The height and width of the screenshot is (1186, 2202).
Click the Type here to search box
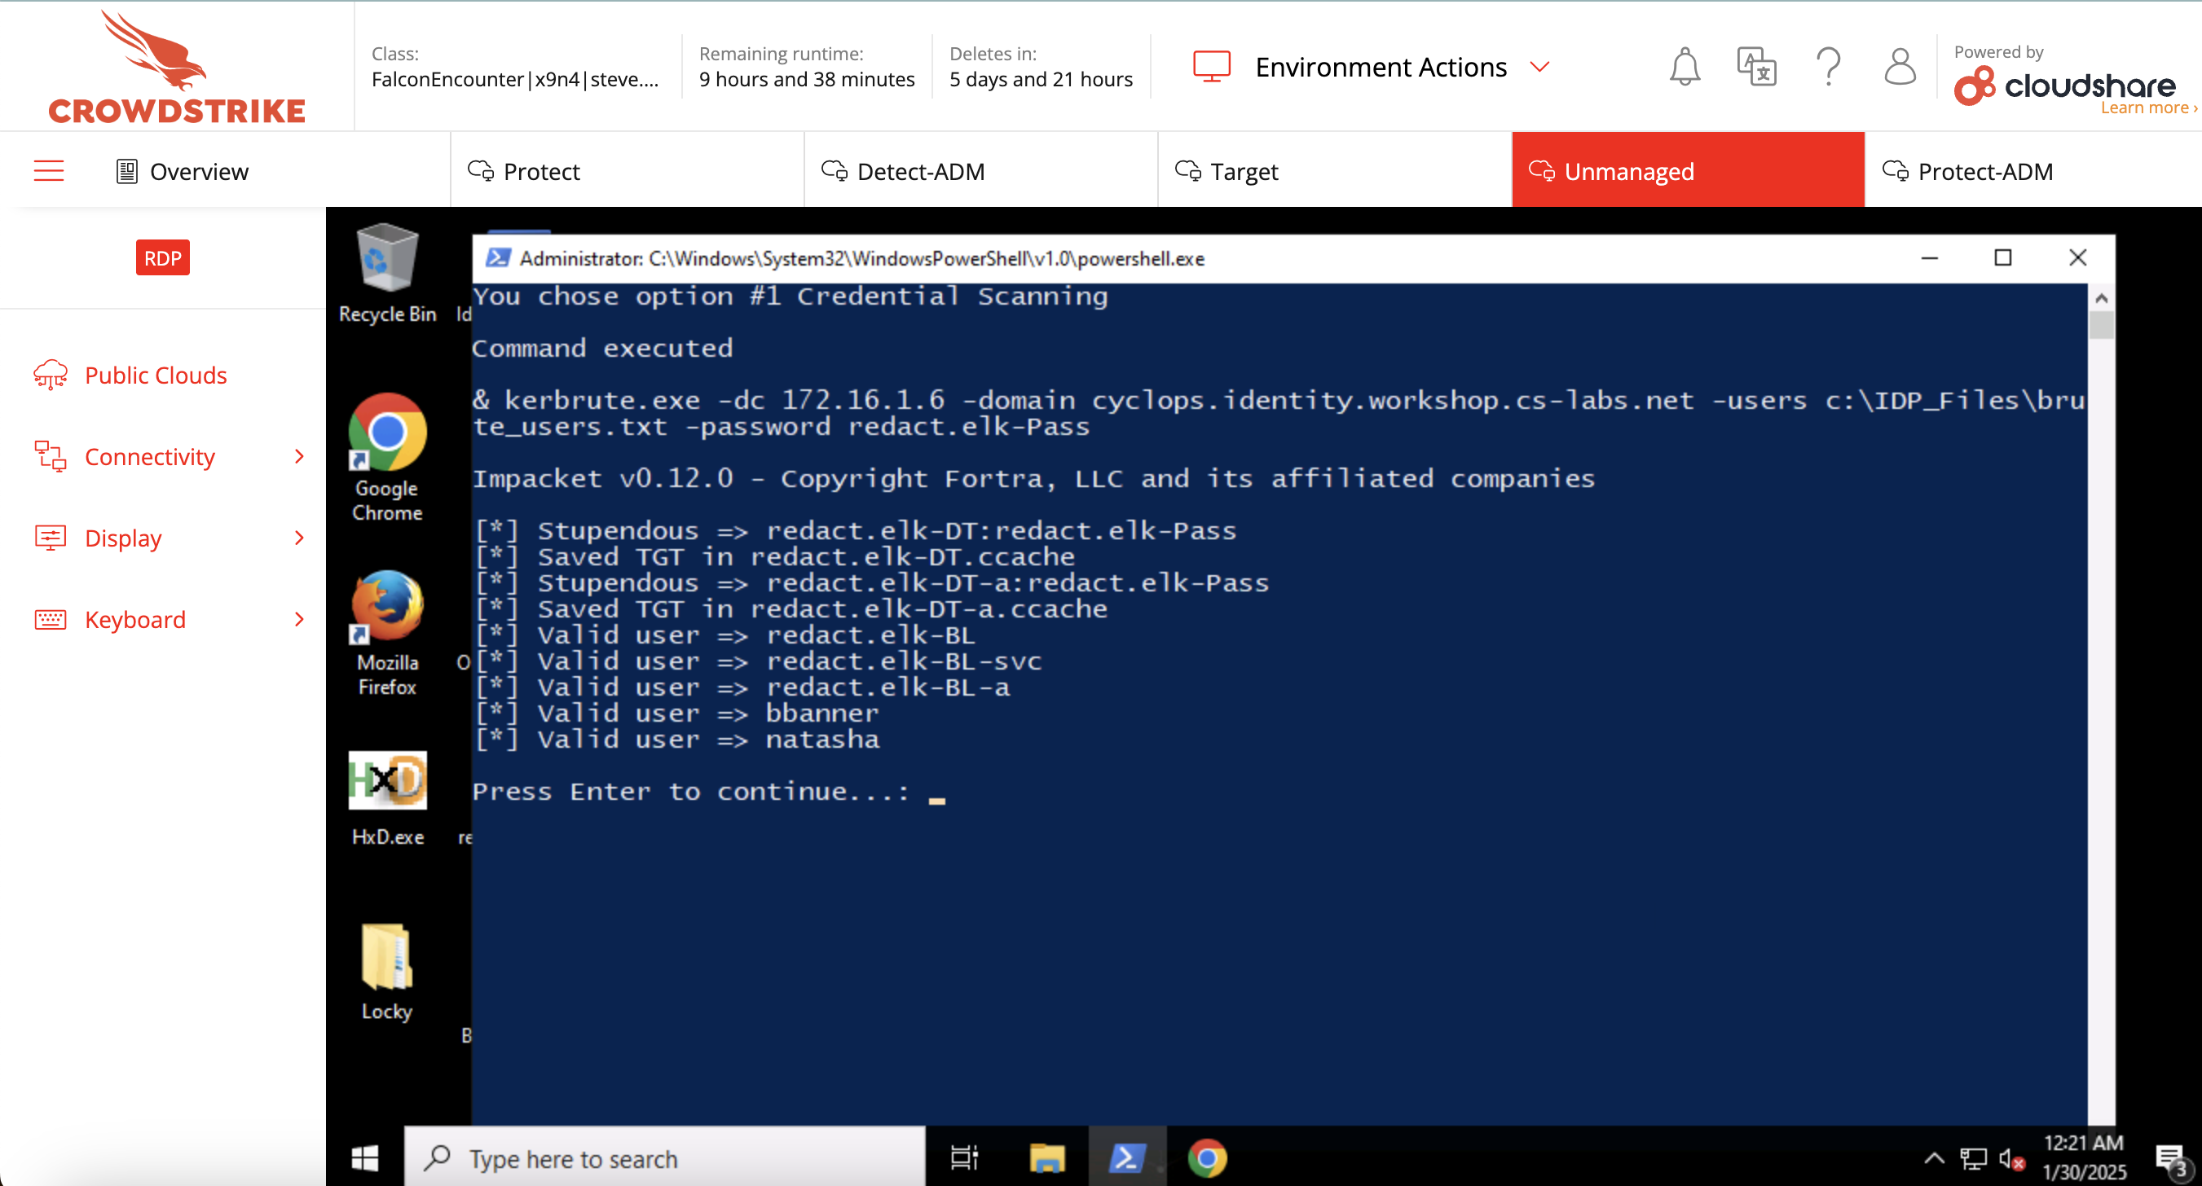pos(665,1157)
